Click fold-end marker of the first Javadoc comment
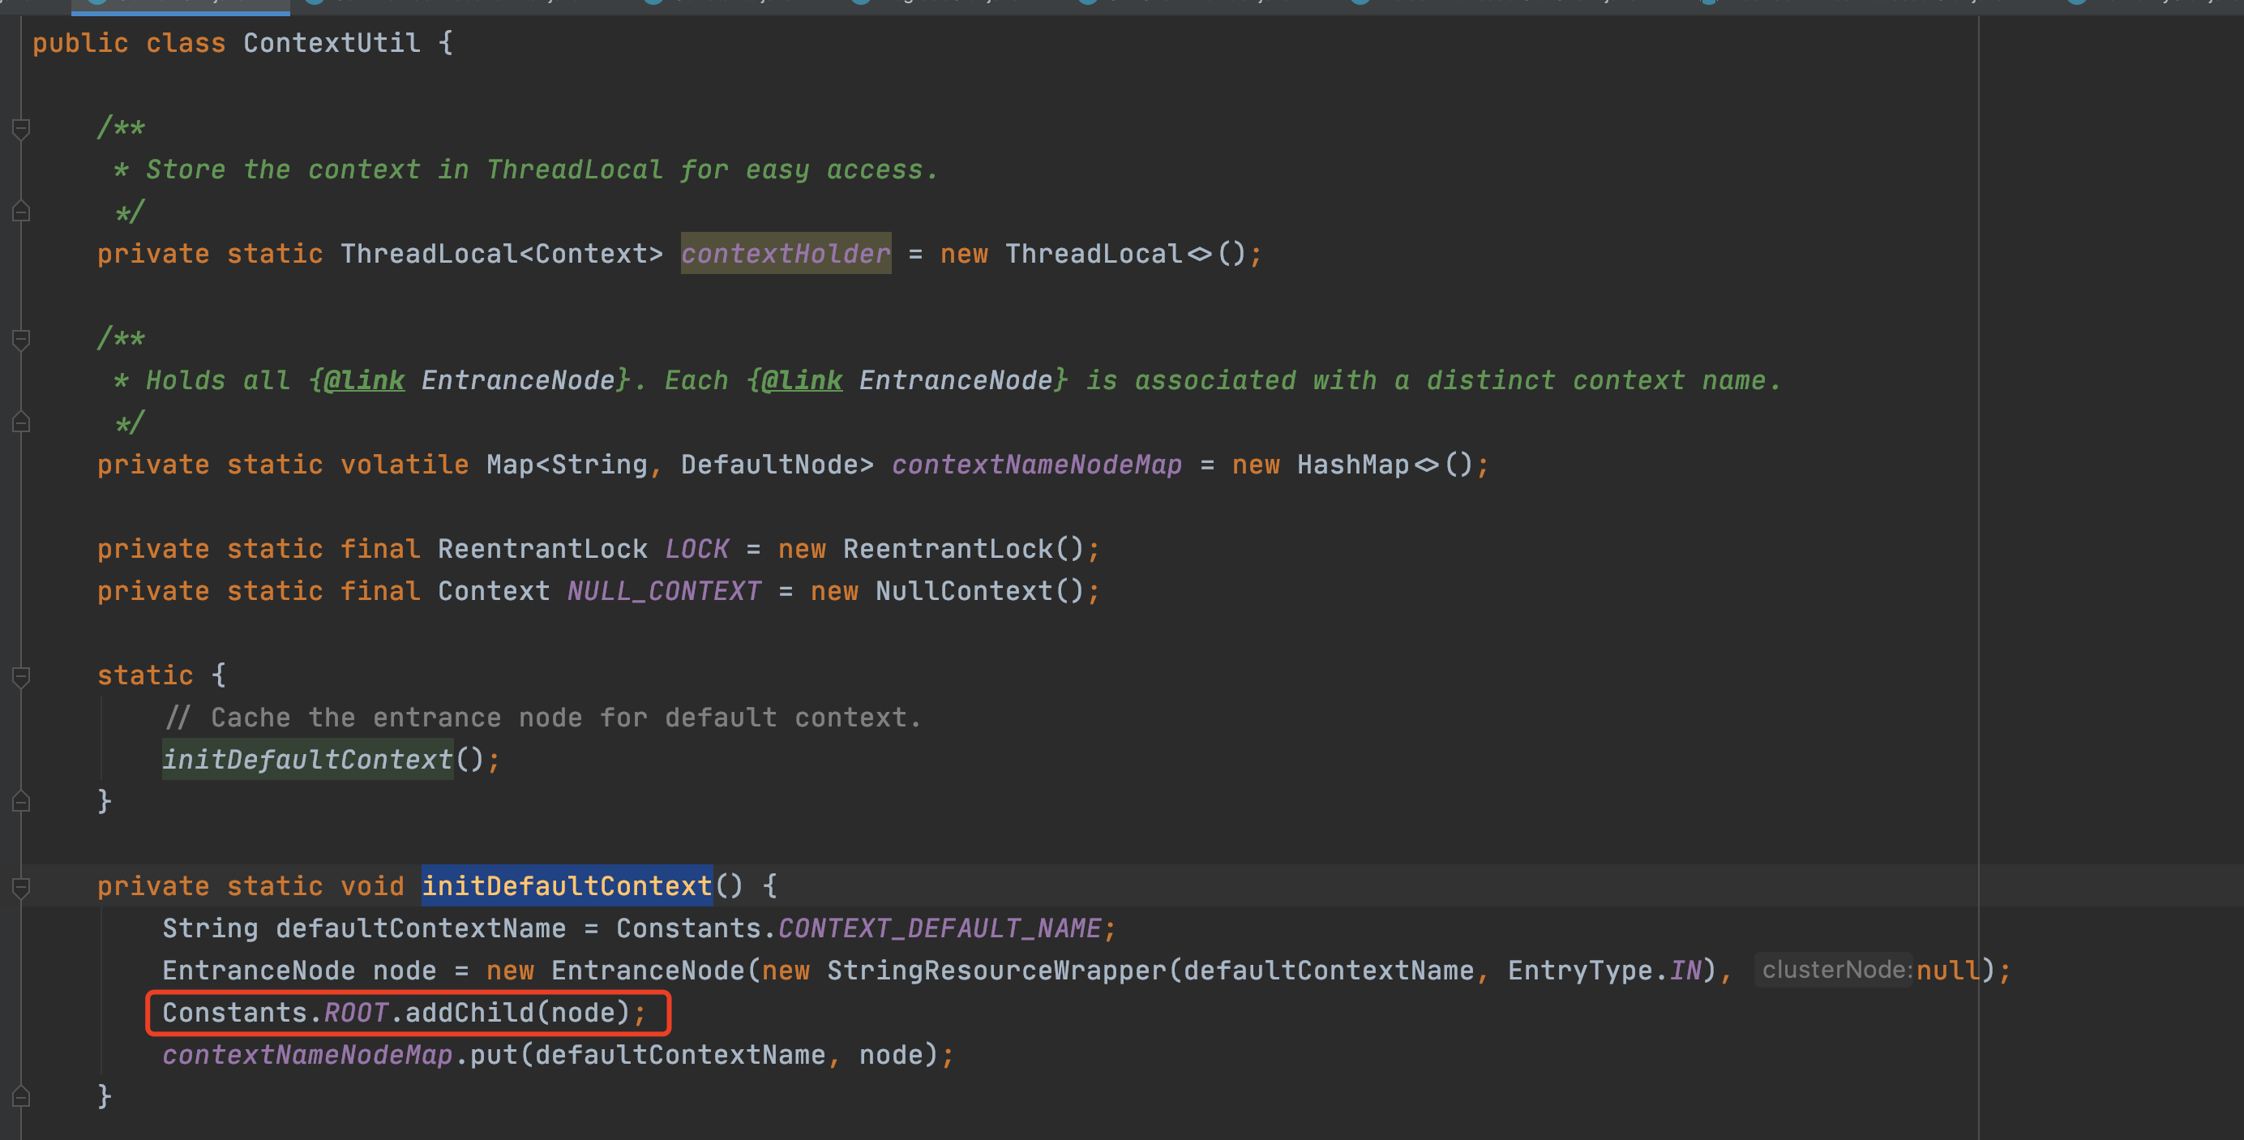This screenshot has height=1140, width=2244. [x=22, y=212]
